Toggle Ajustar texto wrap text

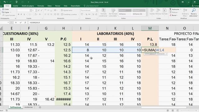[x=67, y=10]
